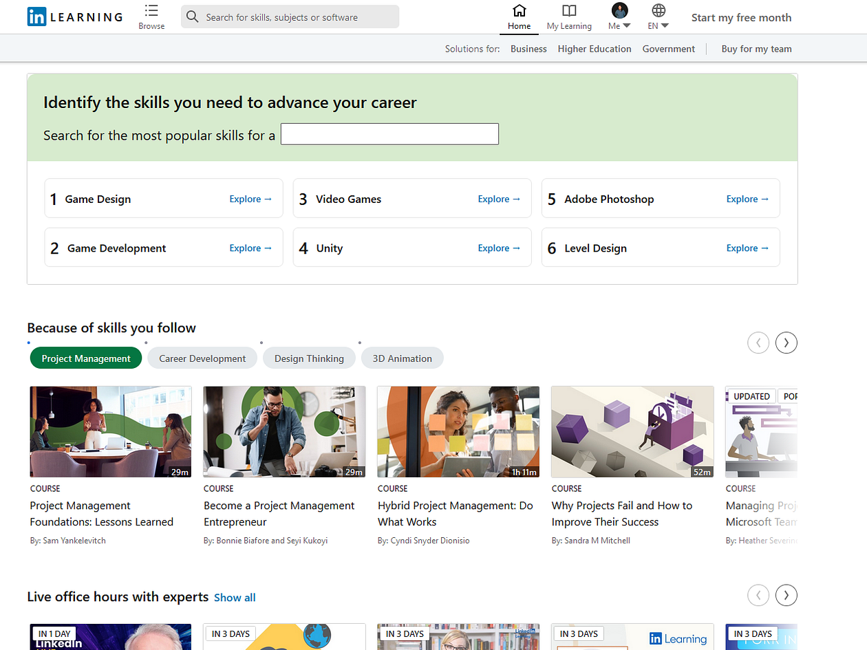The width and height of the screenshot is (867, 650).
Task: Open the IN 1 DAY live event thumbnail
Action: (x=111, y=637)
